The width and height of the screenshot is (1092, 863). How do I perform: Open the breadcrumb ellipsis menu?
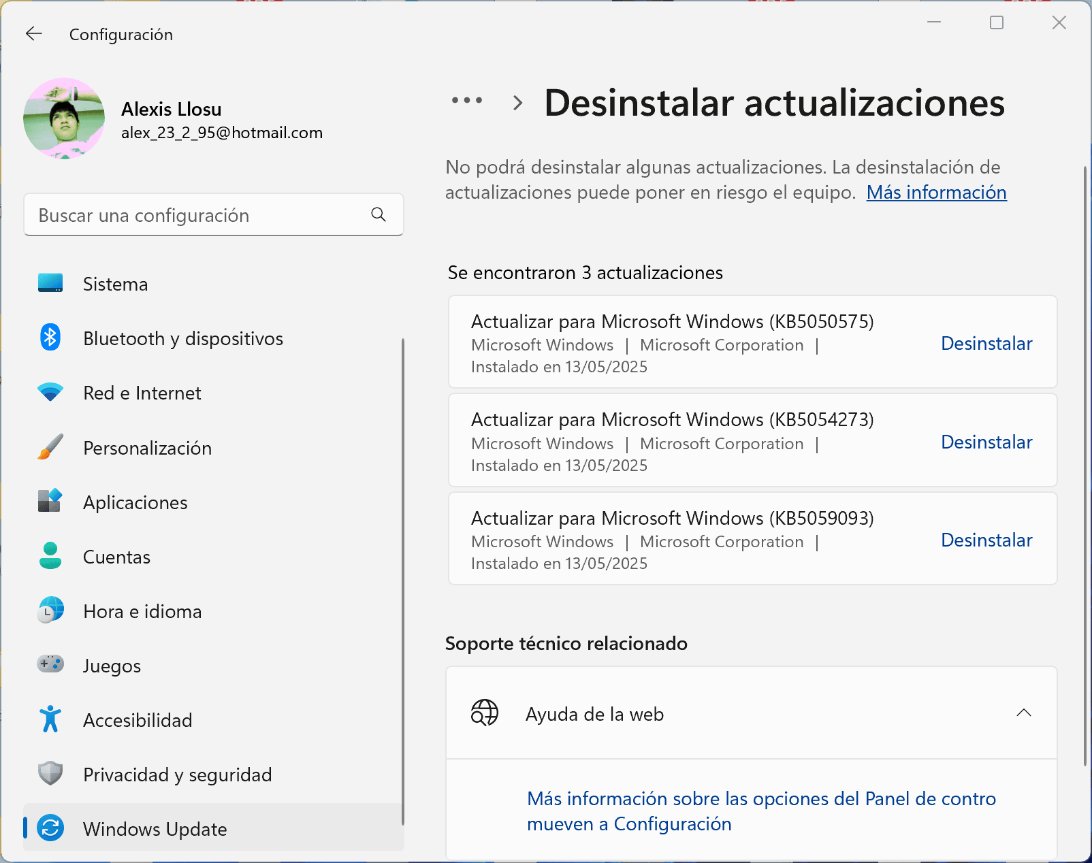[x=466, y=101]
